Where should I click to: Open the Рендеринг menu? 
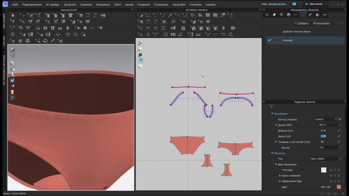point(144,5)
